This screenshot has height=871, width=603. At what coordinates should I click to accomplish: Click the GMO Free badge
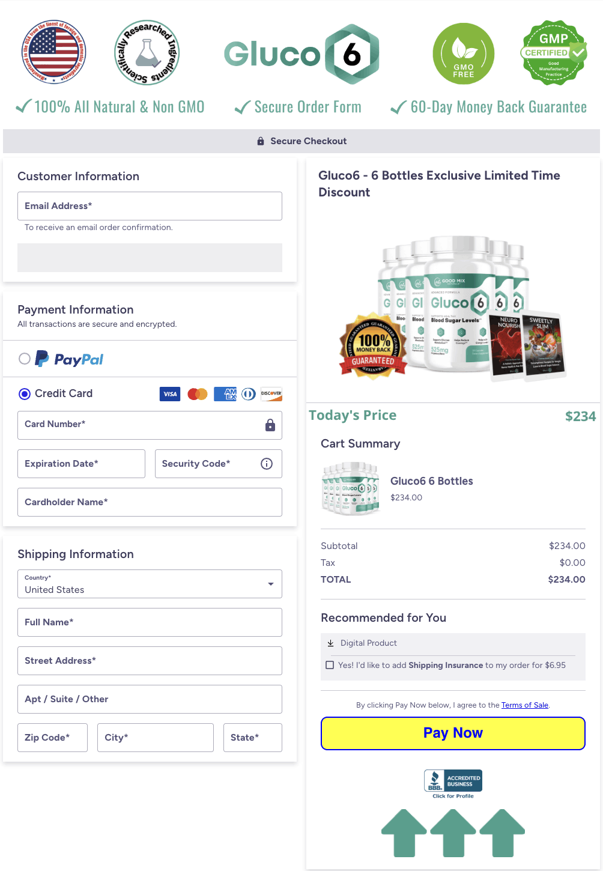point(463,53)
